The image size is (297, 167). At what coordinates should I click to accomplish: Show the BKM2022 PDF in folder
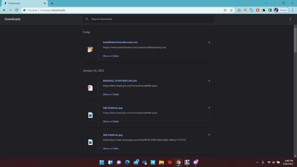tap(111, 95)
